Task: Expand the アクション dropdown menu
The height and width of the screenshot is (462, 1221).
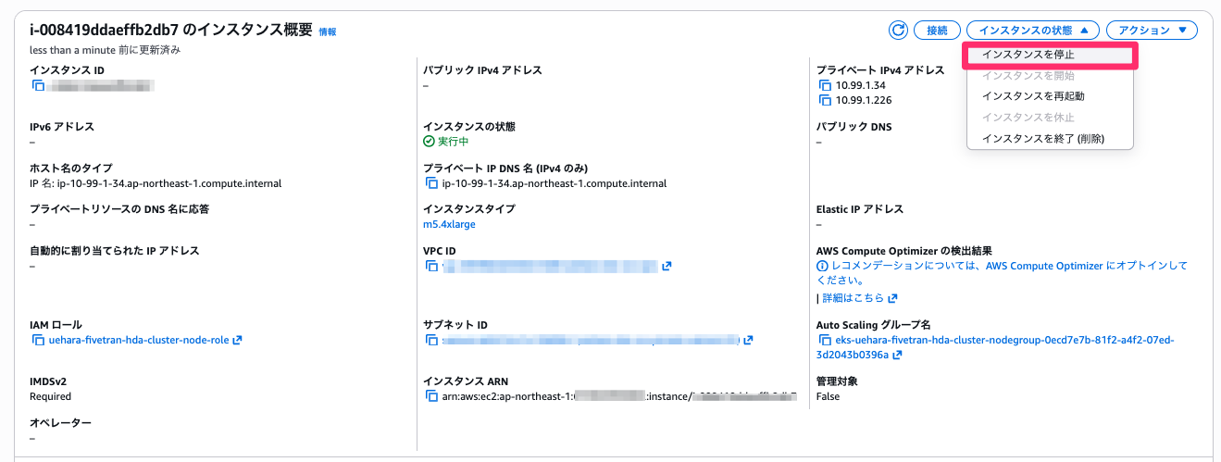Action: (1152, 31)
